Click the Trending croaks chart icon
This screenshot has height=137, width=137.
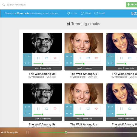[x=68, y=24]
